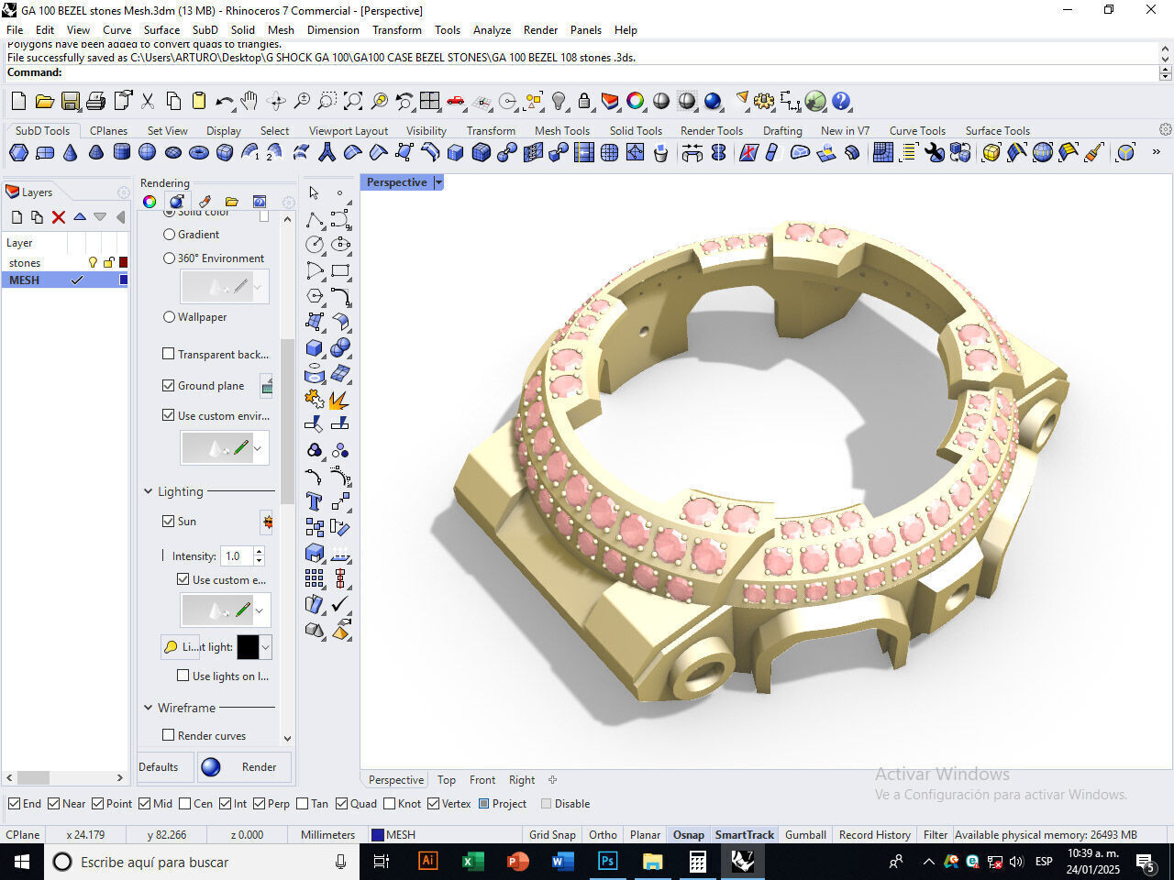1174x880 pixels.
Task: Click the red X delete layer icon
Action: click(x=59, y=217)
